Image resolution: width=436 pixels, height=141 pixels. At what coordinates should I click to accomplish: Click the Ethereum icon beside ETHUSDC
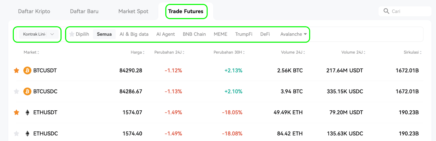pos(27,133)
